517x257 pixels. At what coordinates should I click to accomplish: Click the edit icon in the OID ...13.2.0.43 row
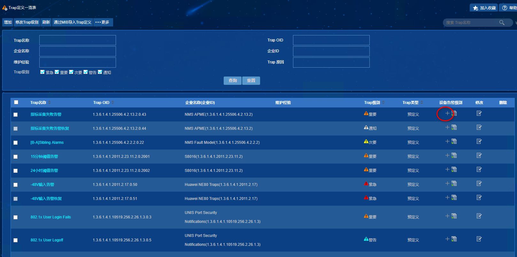pyautogui.click(x=479, y=113)
